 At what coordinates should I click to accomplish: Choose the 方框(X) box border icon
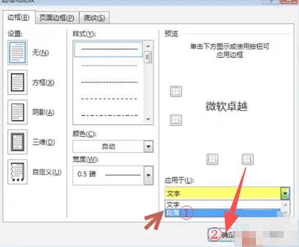pyautogui.click(x=17, y=82)
